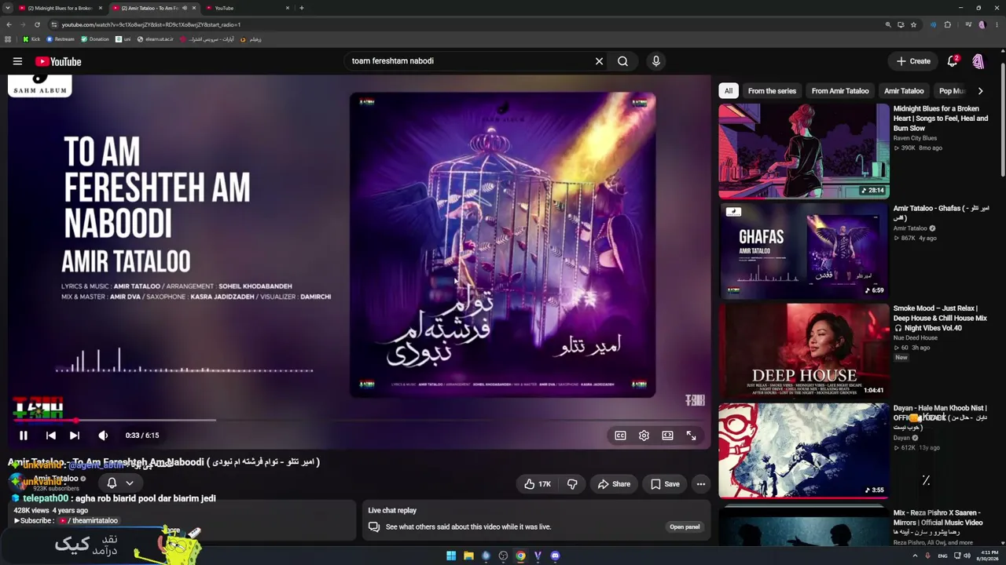Open the Kick bookmark
This screenshot has width=1006, height=565.
click(x=31, y=39)
